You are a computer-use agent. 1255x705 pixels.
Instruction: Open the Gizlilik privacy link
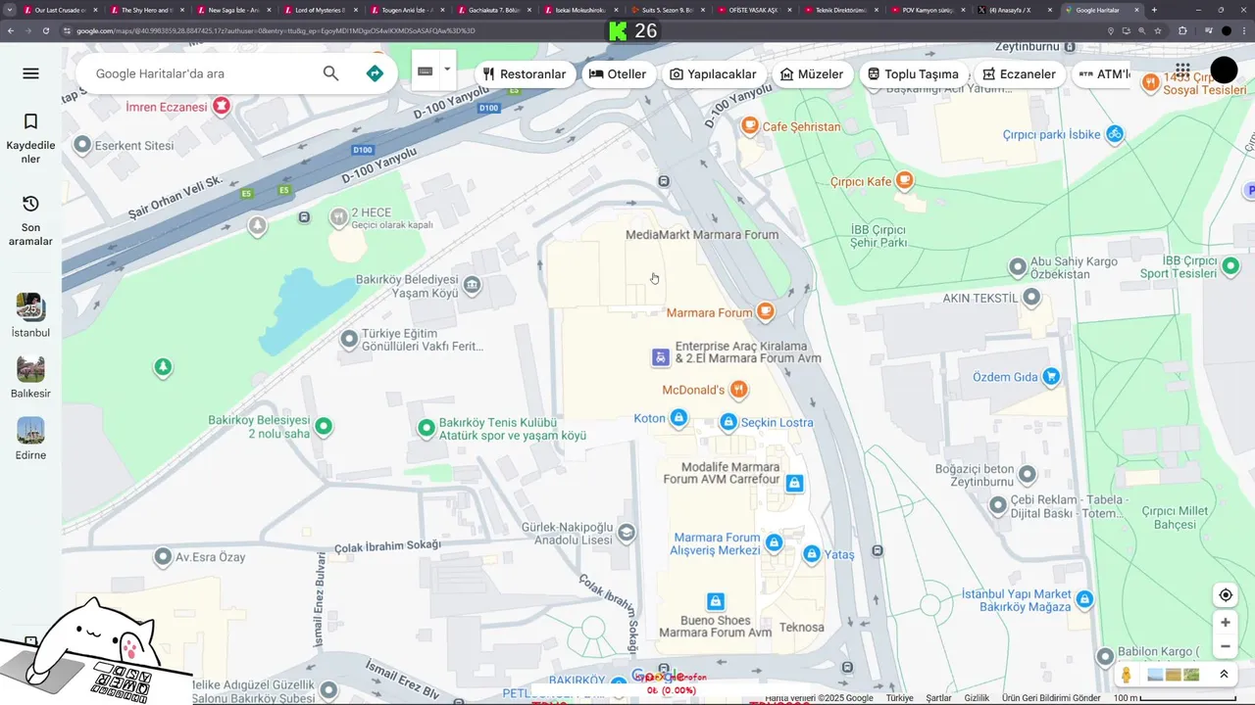click(x=977, y=698)
